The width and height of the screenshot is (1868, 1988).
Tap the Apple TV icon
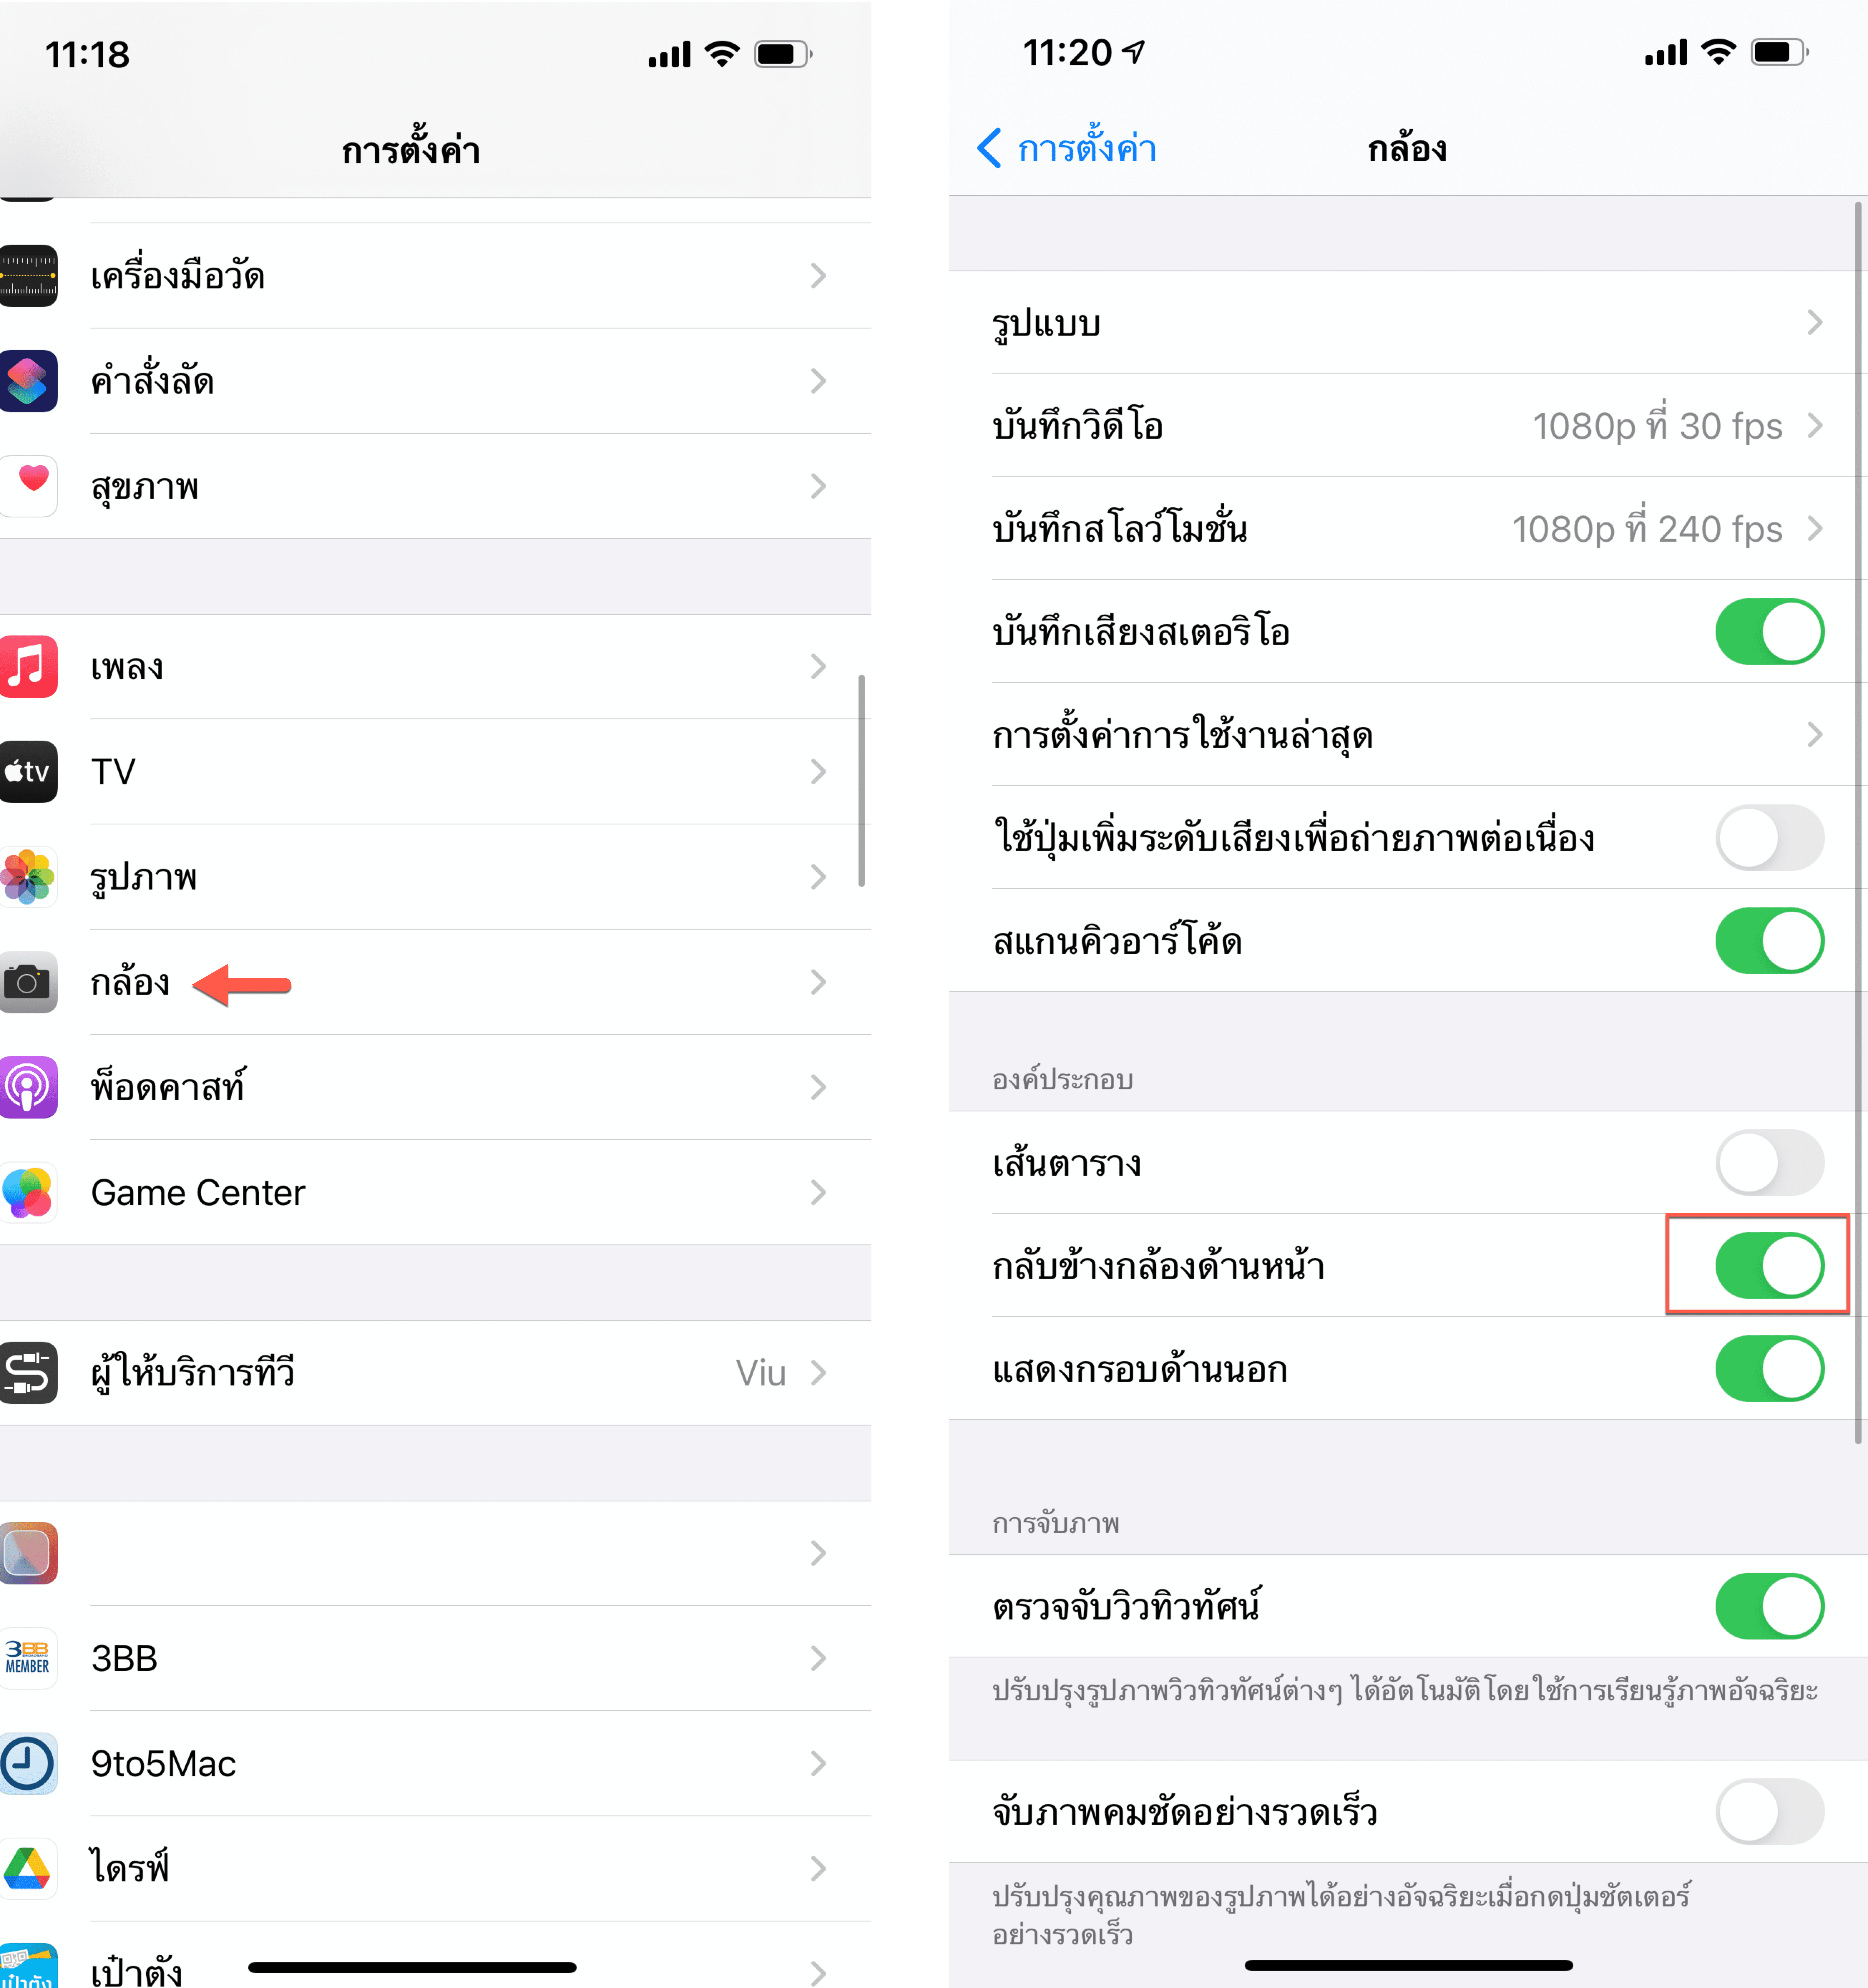[x=28, y=771]
